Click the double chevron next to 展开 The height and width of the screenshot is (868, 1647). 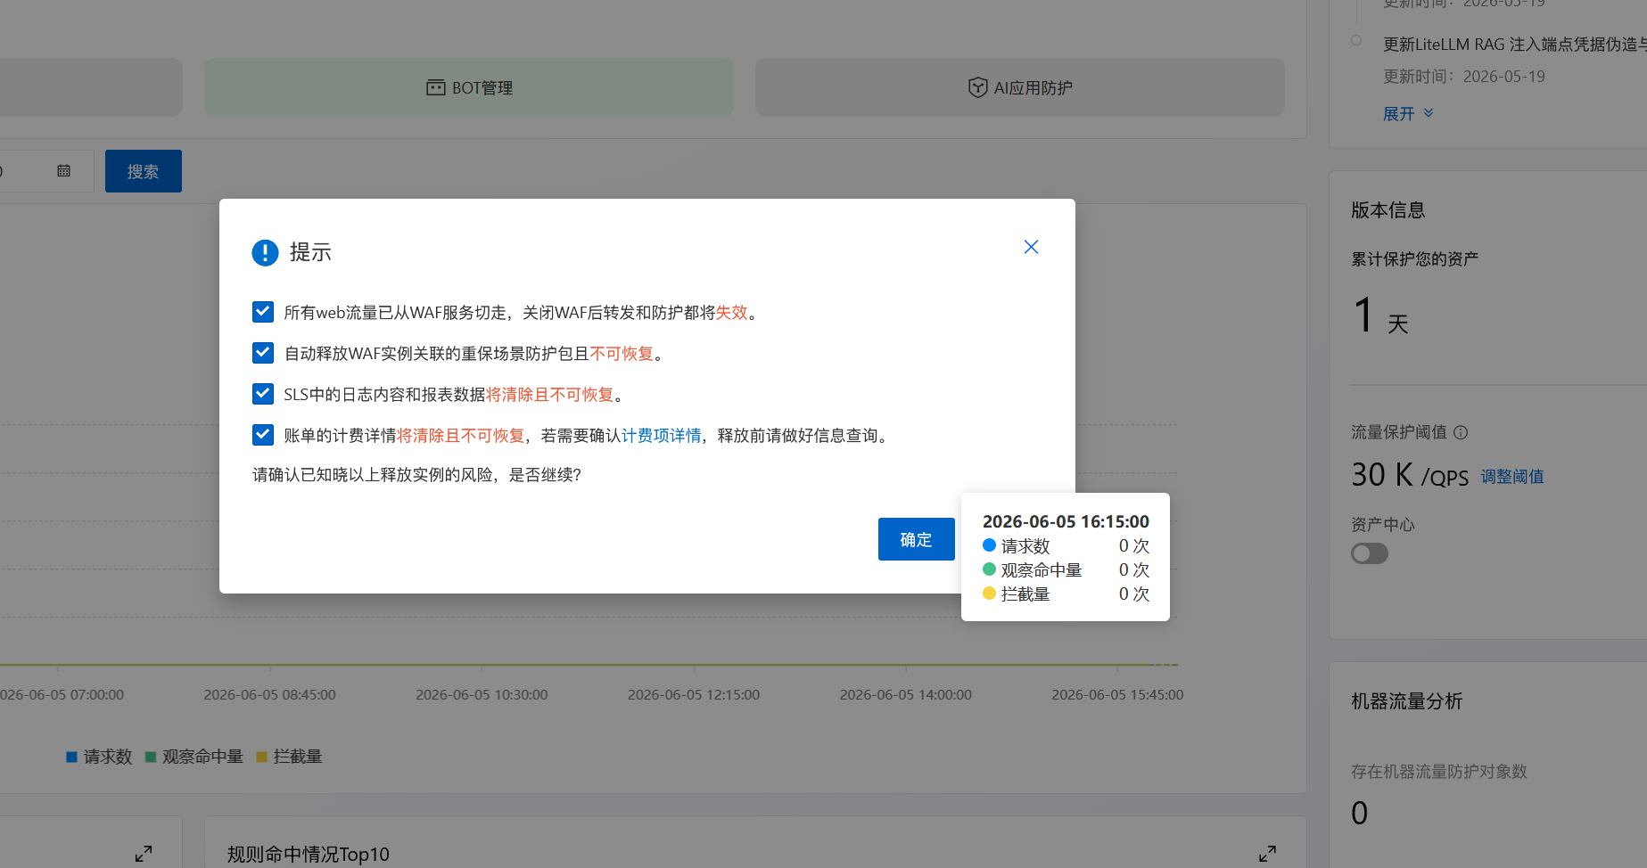point(1429,113)
